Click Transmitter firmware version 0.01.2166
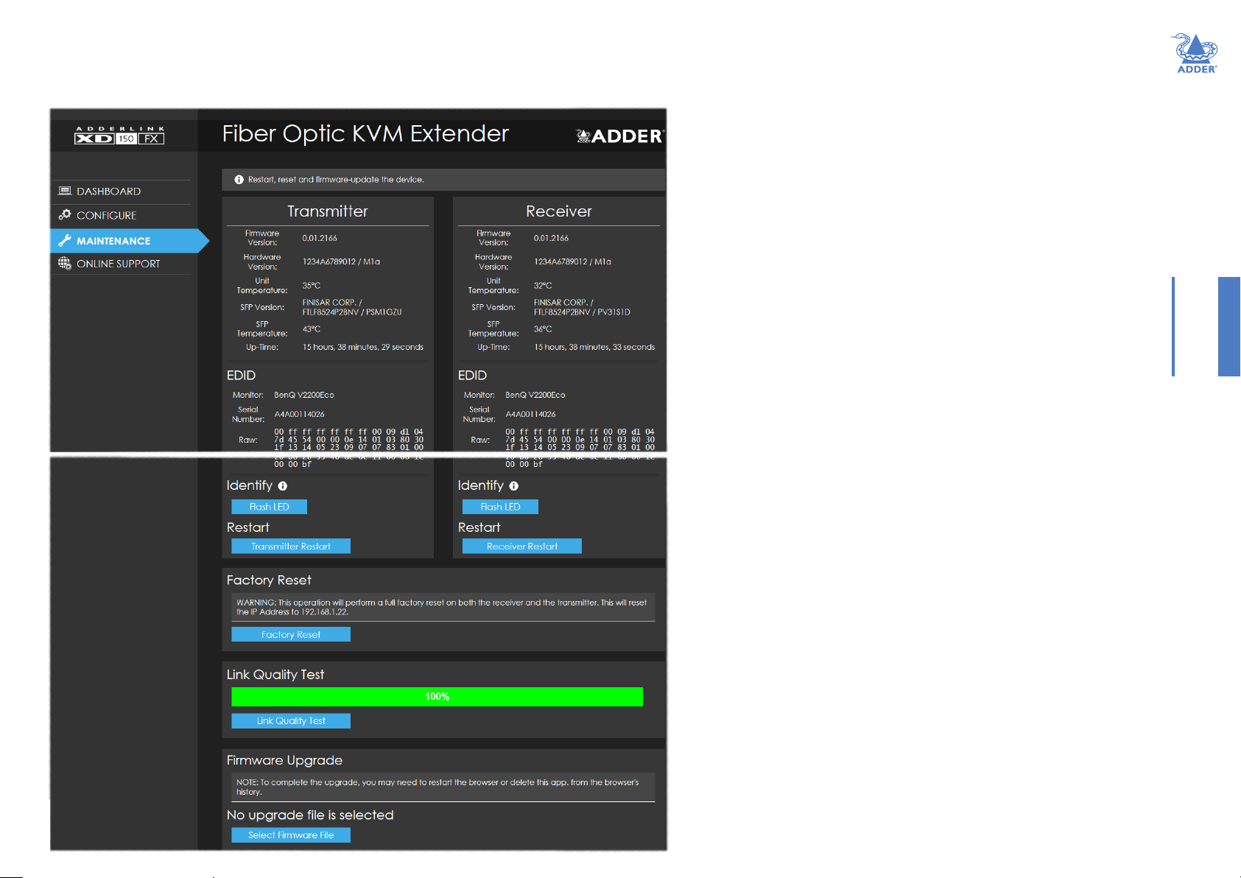1241x878 pixels. [320, 239]
